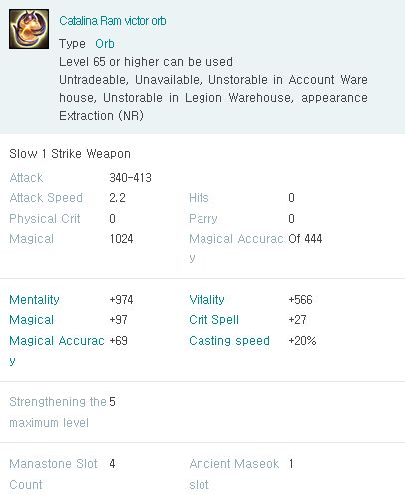Screen dimensions: 405x501
Task: Click the Attack Speed value 2.2
Action: click(118, 198)
